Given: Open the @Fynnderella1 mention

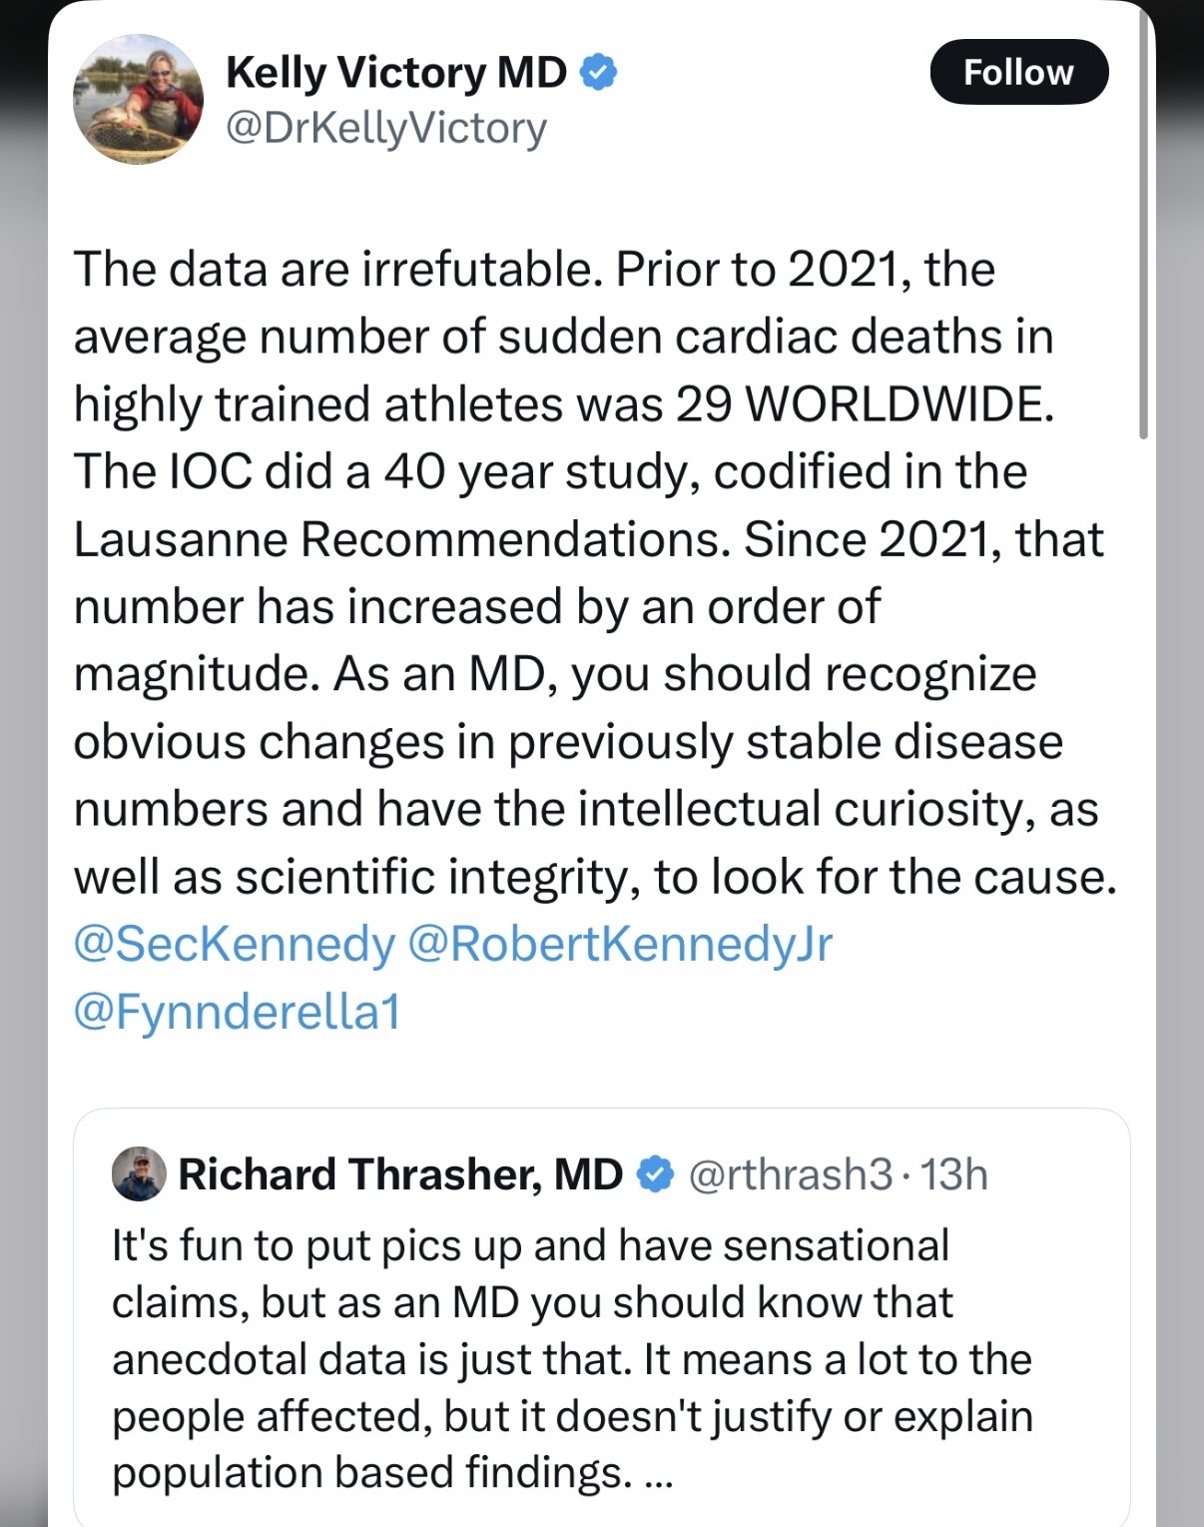Looking at the screenshot, I should tap(237, 1012).
